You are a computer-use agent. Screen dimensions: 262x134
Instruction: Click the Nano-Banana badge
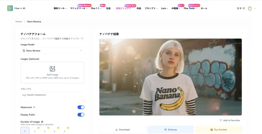pyautogui.click(x=84, y=5)
